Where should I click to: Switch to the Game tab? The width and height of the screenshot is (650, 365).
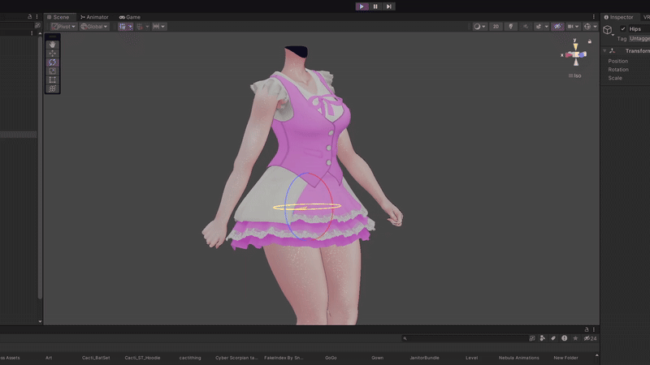[x=130, y=17]
